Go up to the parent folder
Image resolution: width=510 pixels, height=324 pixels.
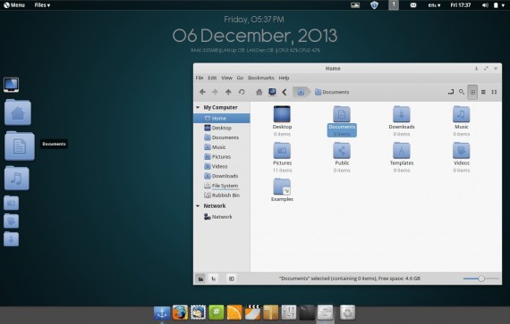[228, 92]
